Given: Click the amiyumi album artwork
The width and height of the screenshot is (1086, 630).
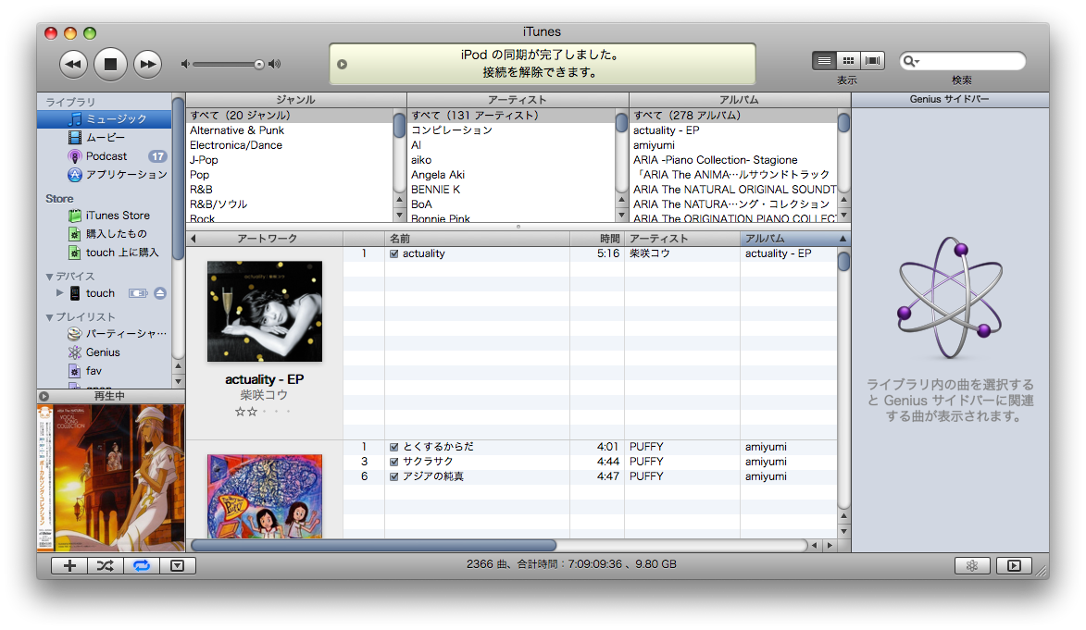Looking at the screenshot, I should pos(265,497).
